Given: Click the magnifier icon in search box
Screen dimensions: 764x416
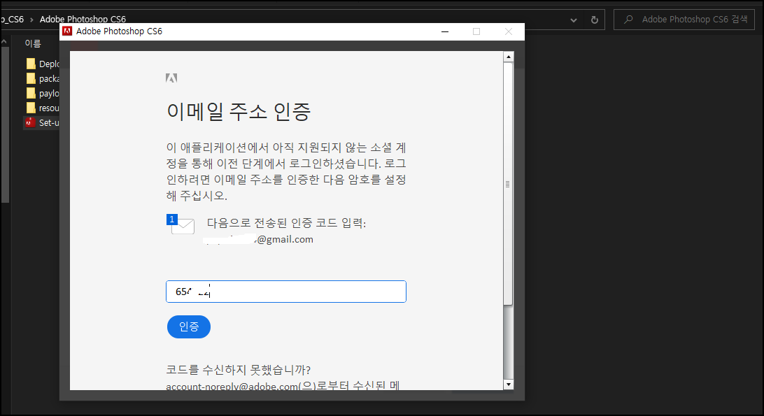Looking at the screenshot, I should pos(628,20).
